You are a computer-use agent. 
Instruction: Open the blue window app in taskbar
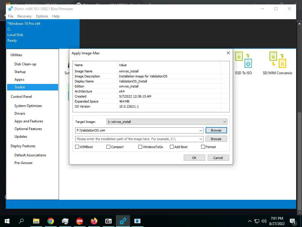click(137, 221)
